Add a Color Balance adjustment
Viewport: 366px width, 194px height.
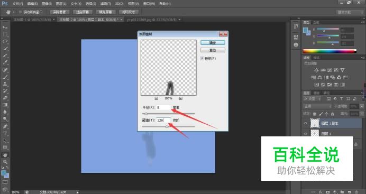point(320,77)
